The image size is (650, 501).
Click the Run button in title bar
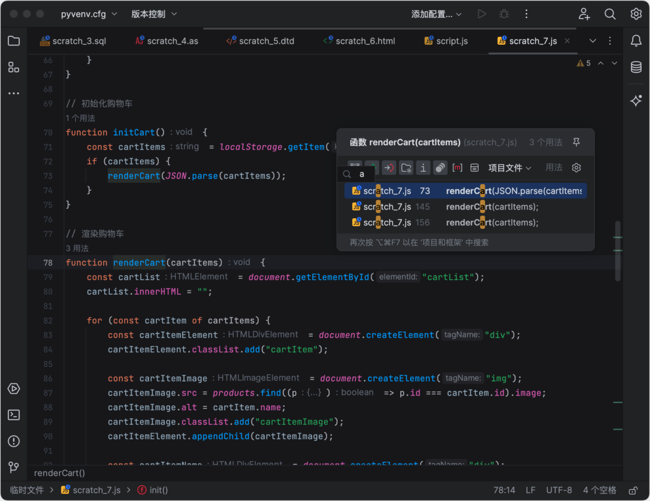[482, 14]
